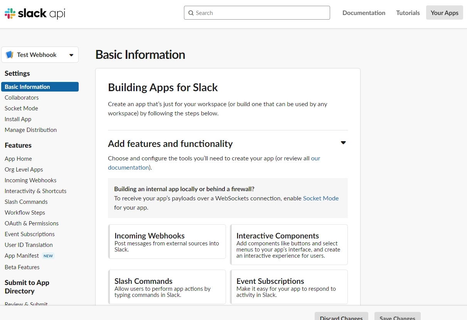Viewport: 467px width, 320px height.
Task: Click the Save Changes button
Action: [398, 316]
